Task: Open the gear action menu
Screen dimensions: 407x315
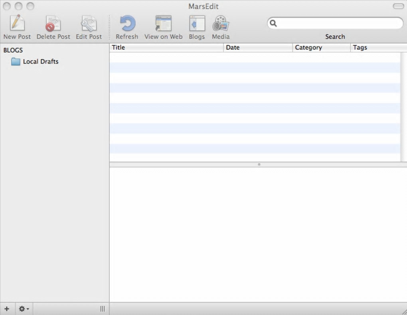Action: (x=24, y=309)
